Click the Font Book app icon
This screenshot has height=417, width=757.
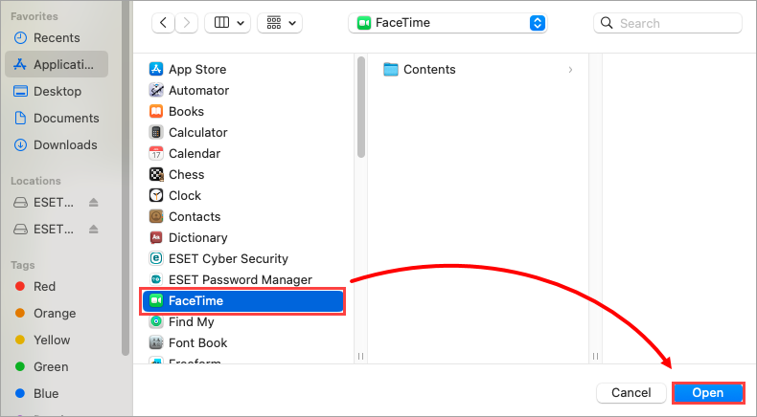coord(156,342)
